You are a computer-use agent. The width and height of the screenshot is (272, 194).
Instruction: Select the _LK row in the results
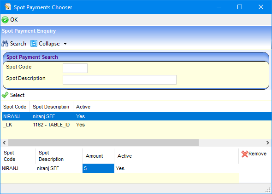click(137, 125)
